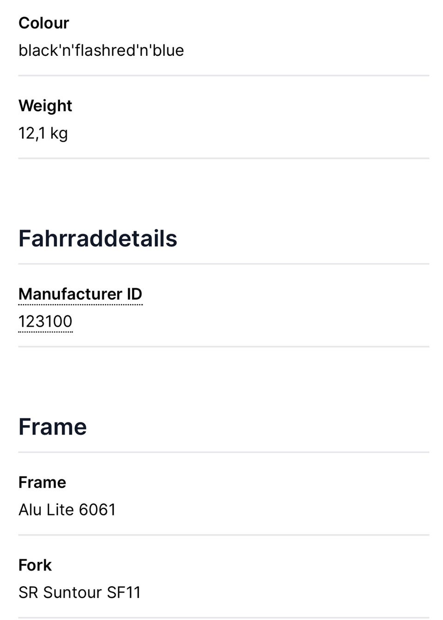Click the Fahrraddetails section heading

tap(98, 238)
